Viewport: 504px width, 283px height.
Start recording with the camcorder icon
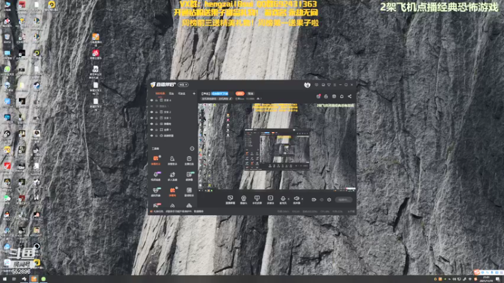pos(314,199)
